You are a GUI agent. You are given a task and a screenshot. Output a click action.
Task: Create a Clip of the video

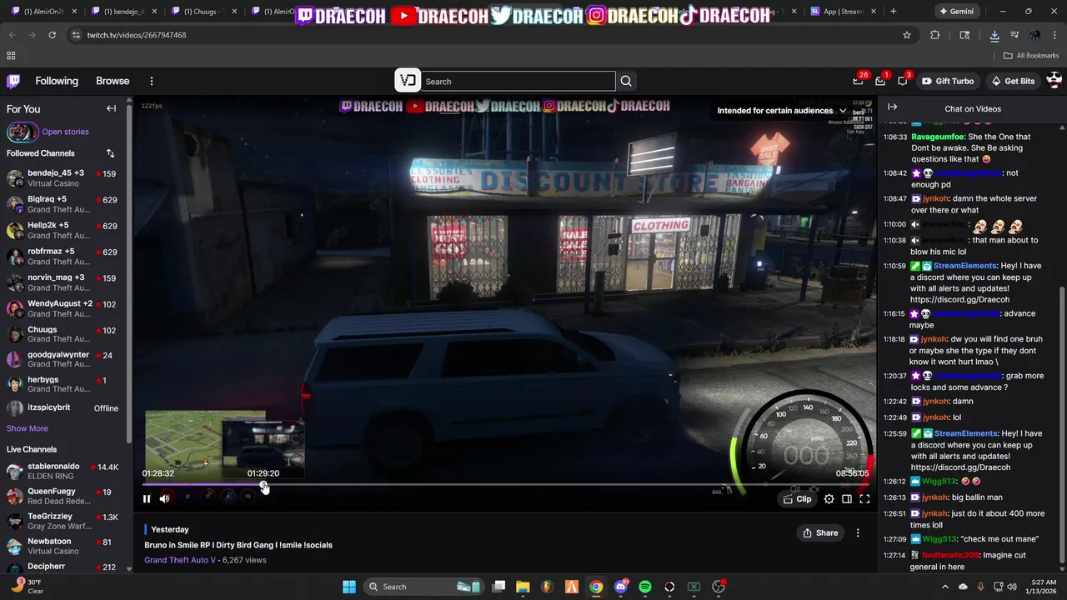click(798, 499)
